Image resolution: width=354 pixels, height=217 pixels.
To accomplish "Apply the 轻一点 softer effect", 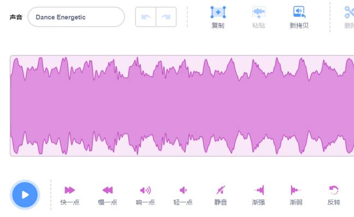I will point(183,190).
